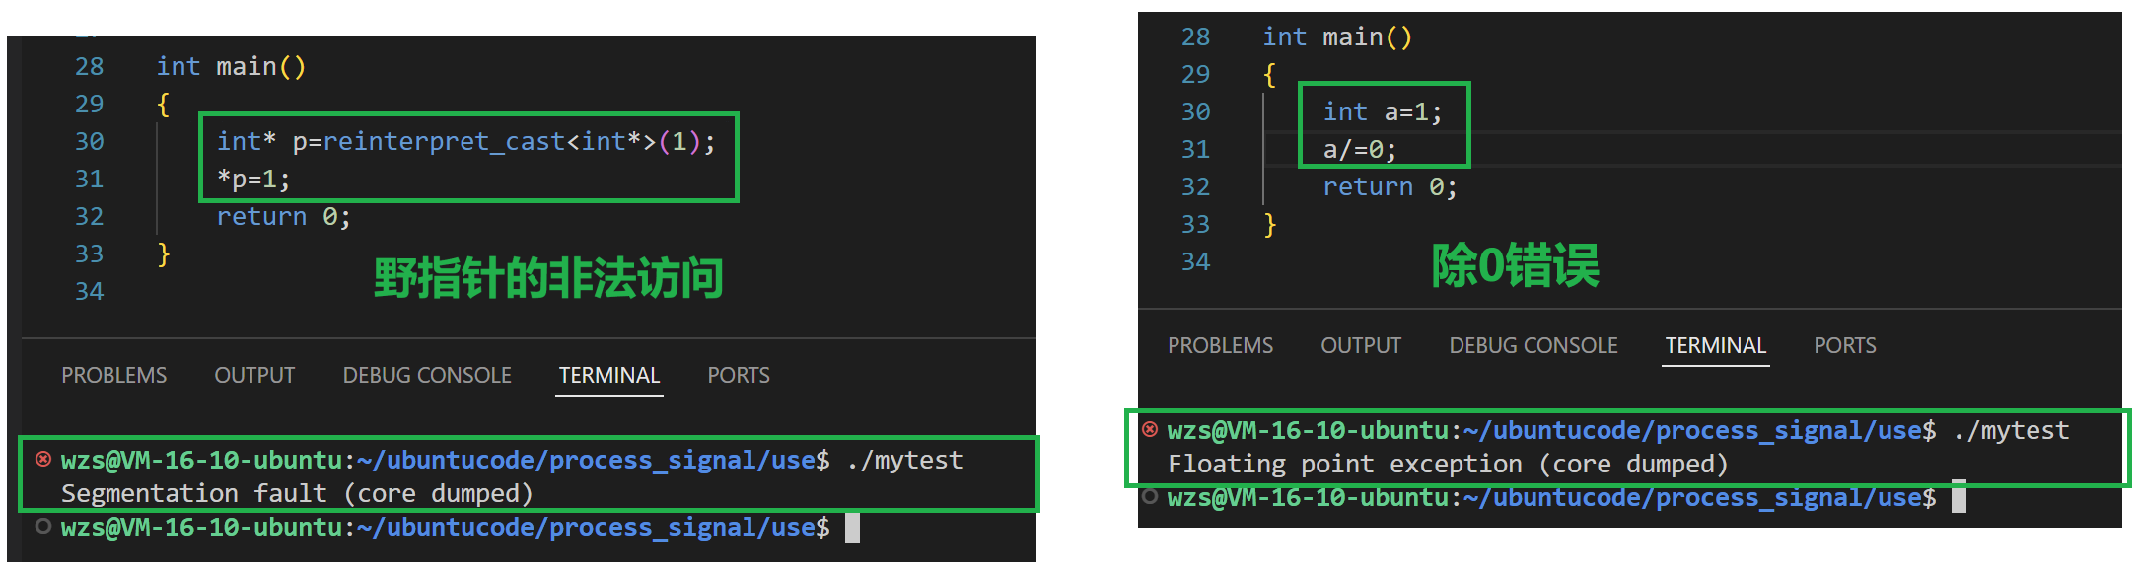Open DEBUG CONSOLE tab in right panel

click(1533, 346)
